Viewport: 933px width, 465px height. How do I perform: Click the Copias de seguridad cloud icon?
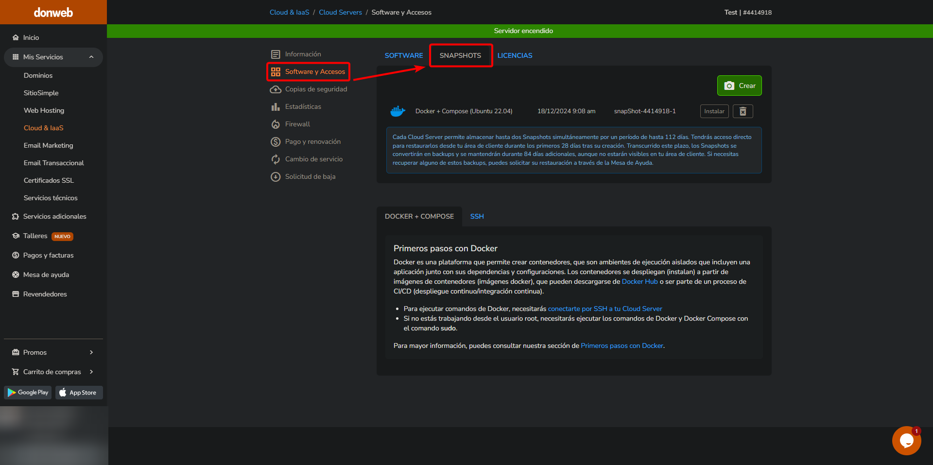(276, 89)
